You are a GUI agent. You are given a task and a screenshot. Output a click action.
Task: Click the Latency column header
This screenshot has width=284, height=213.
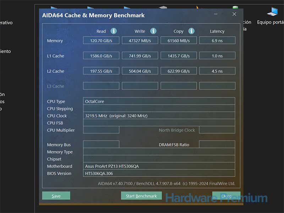pos(217,31)
